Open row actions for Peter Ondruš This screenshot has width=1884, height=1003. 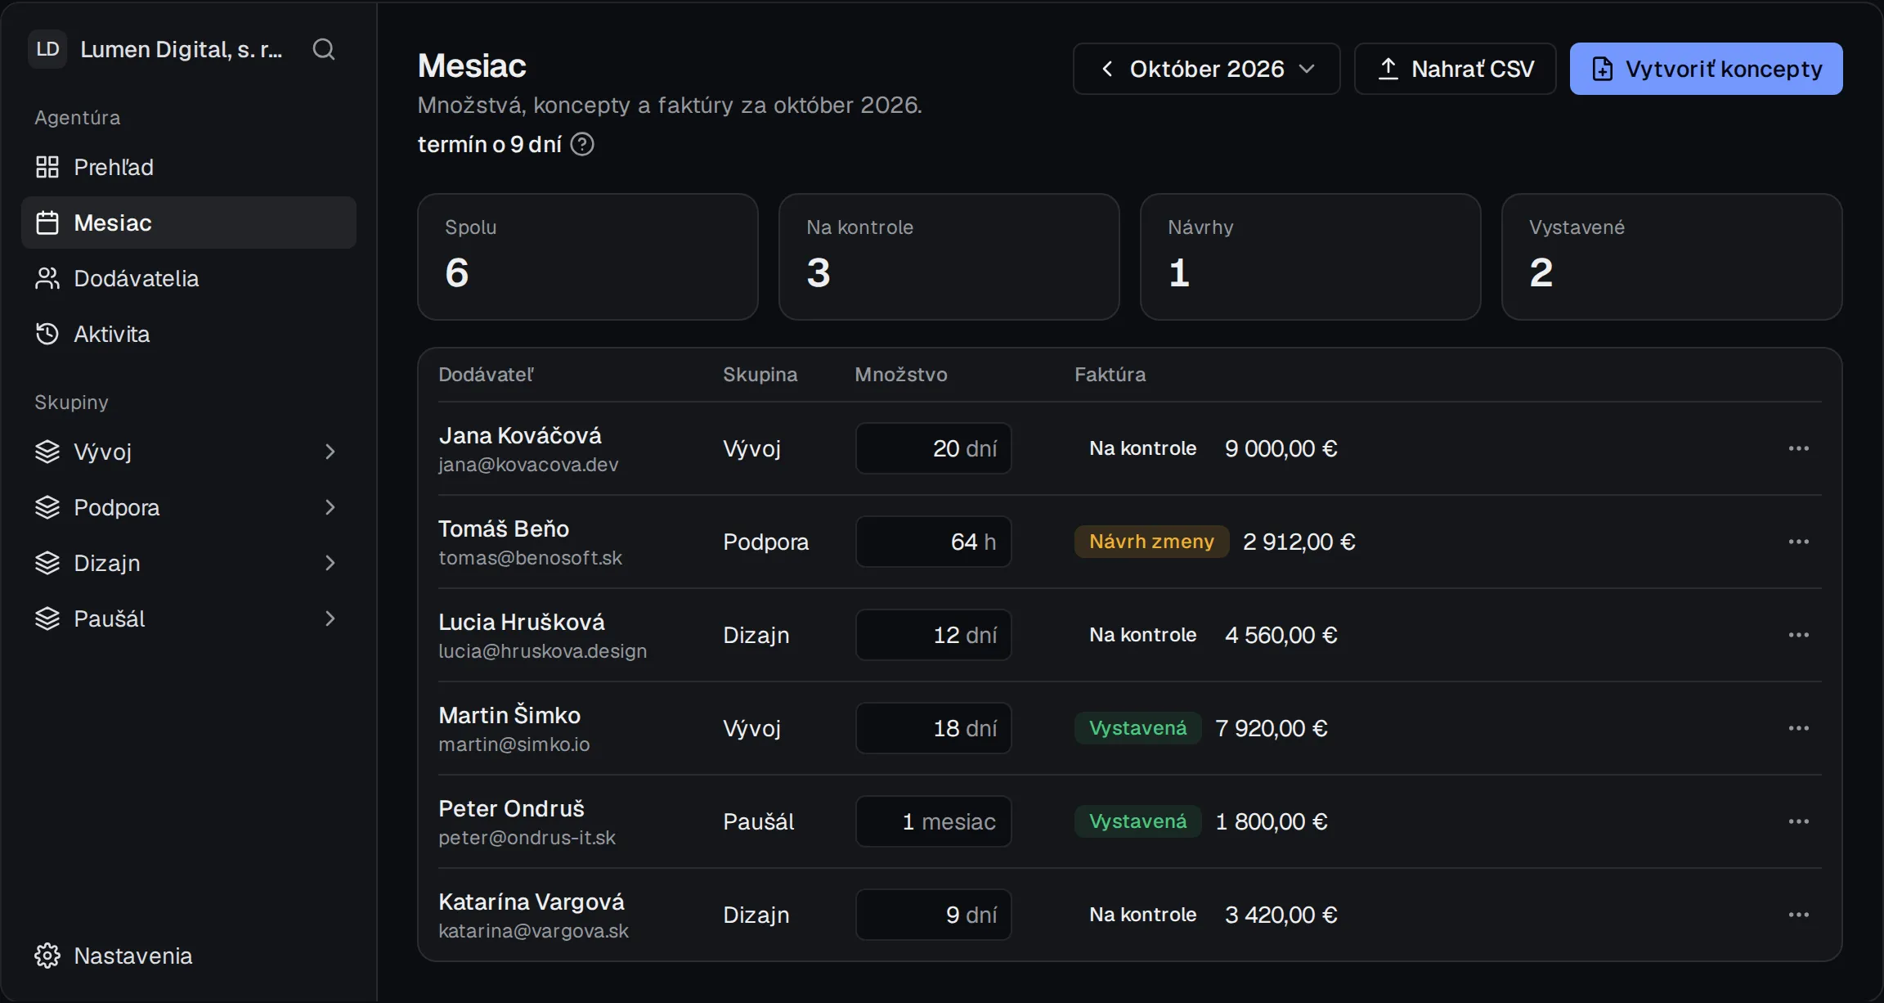pyautogui.click(x=1798, y=821)
